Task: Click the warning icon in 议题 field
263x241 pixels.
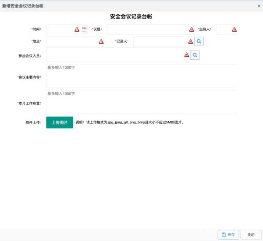Action: pos(192,29)
